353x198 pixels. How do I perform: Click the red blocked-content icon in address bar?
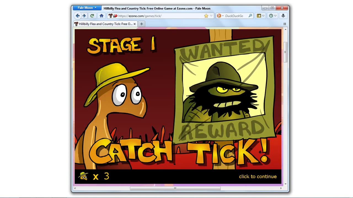pyautogui.click(x=115, y=16)
